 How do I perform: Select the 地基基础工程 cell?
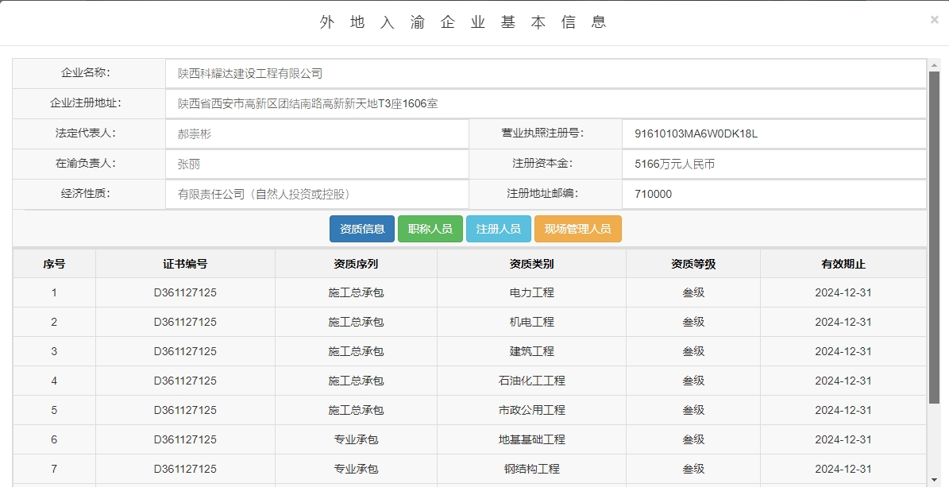[x=531, y=439]
